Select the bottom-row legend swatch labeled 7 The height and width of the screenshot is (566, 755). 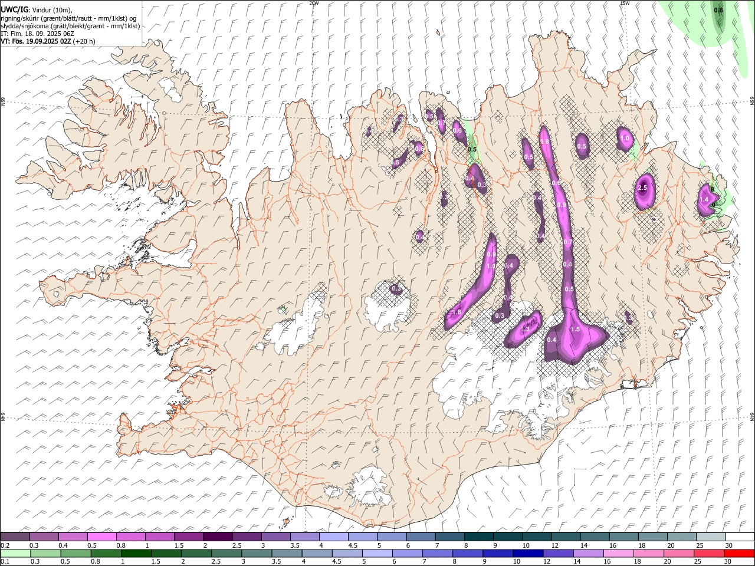click(437, 553)
